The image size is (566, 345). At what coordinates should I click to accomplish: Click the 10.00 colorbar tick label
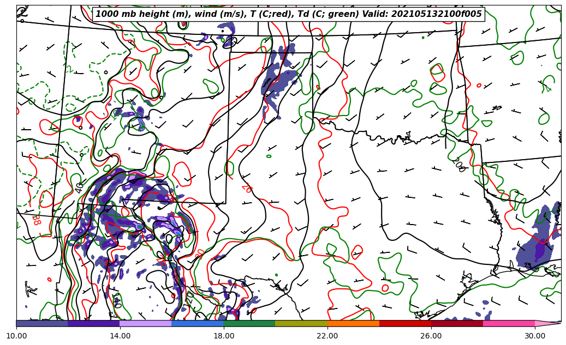tap(16, 336)
